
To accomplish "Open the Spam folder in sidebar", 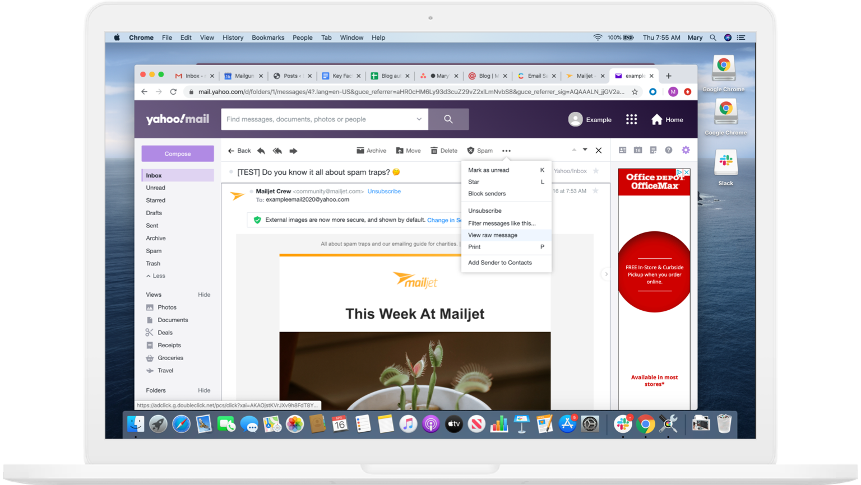I will coord(154,251).
